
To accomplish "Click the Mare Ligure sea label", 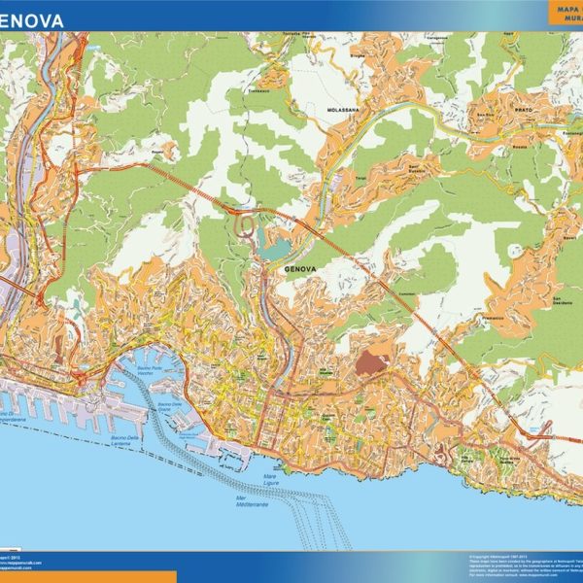I will click(x=271, y=480).
